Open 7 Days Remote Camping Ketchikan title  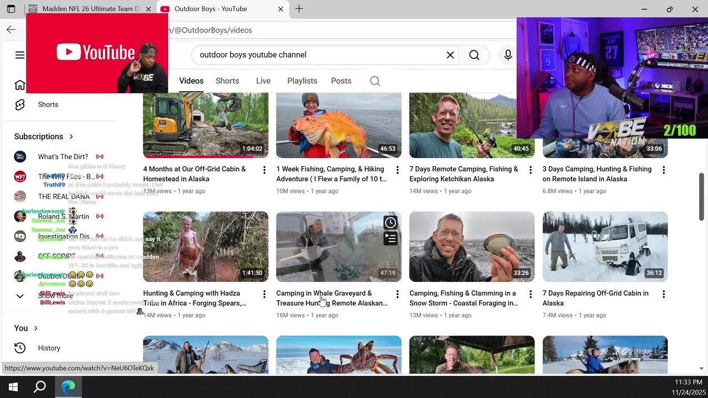point(464,174)
